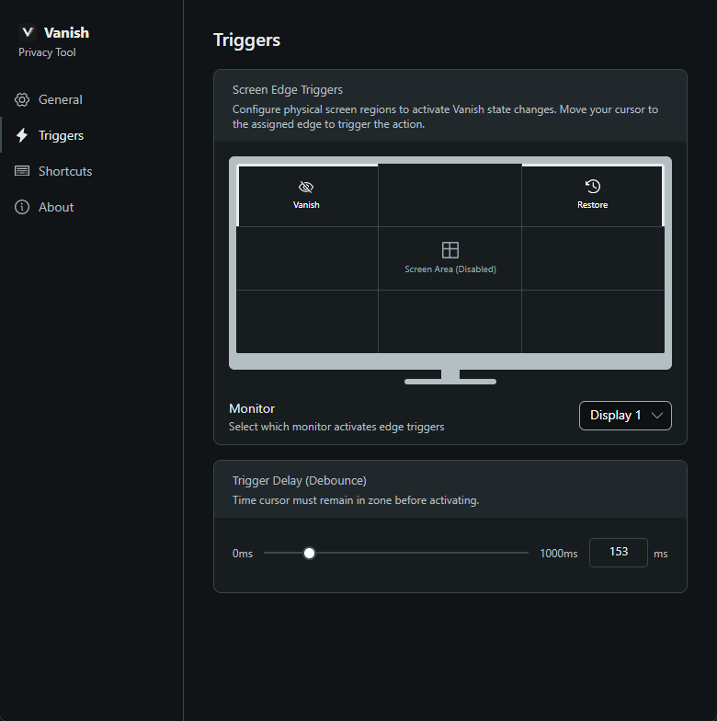Click the 'Screen Area (Disabled)' label
Viewport: 717px width, 721px height.
coord(450,269)
